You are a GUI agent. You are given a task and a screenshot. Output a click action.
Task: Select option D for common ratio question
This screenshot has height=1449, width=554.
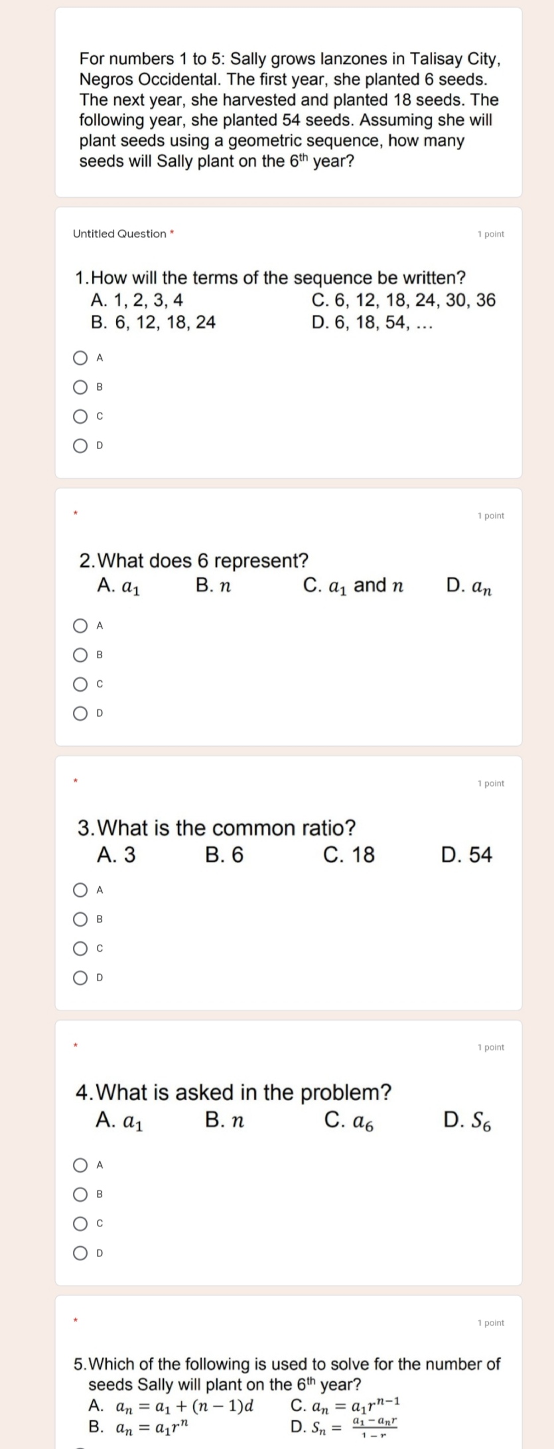click(80, 977)
